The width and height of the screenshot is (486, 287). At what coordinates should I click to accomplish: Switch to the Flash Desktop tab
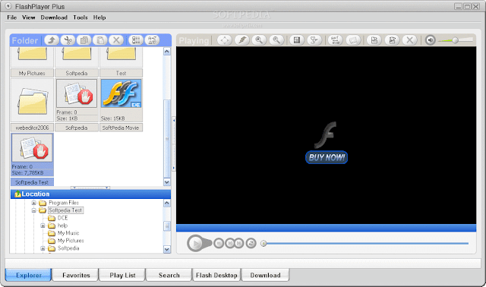tap(216, 275)
